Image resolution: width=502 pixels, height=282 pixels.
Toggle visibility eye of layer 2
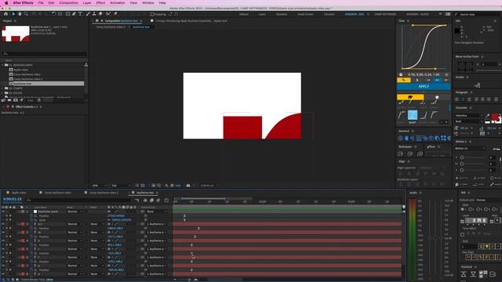3,224
